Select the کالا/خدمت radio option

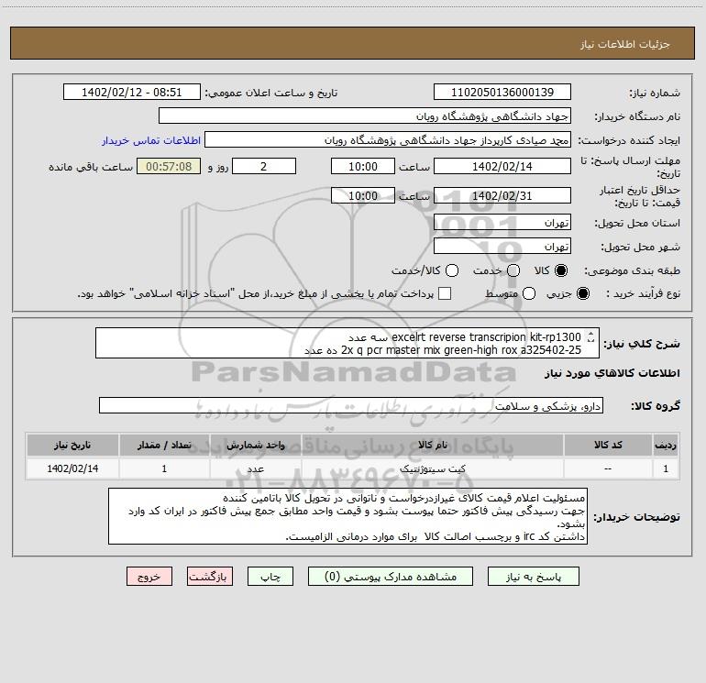click(452, 270)
